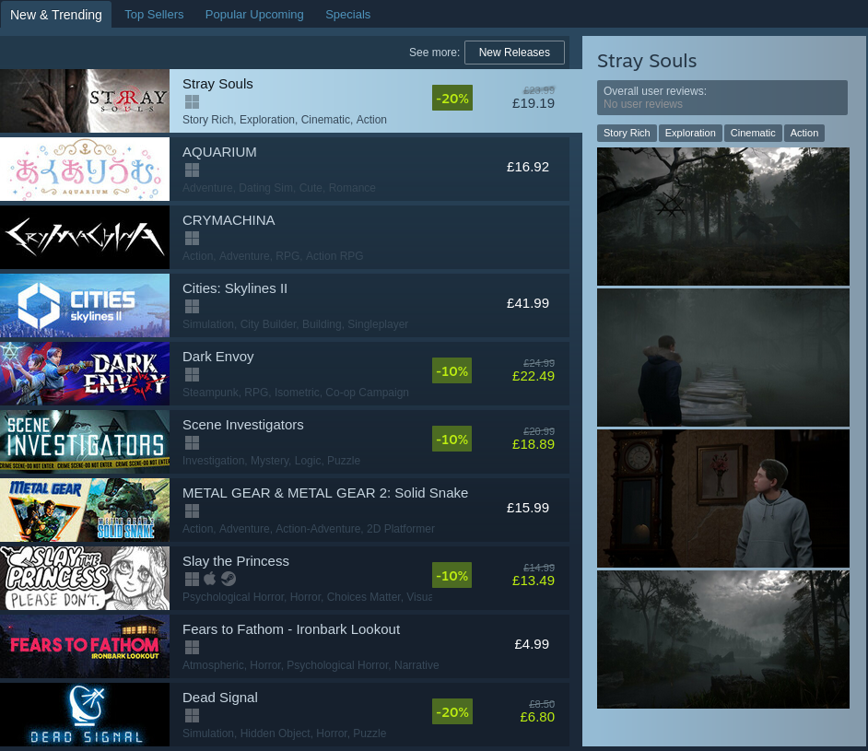View dark forest with pentagram screenshot
The height and width of the screenshot is (751, 868).
tap(723, 217)
